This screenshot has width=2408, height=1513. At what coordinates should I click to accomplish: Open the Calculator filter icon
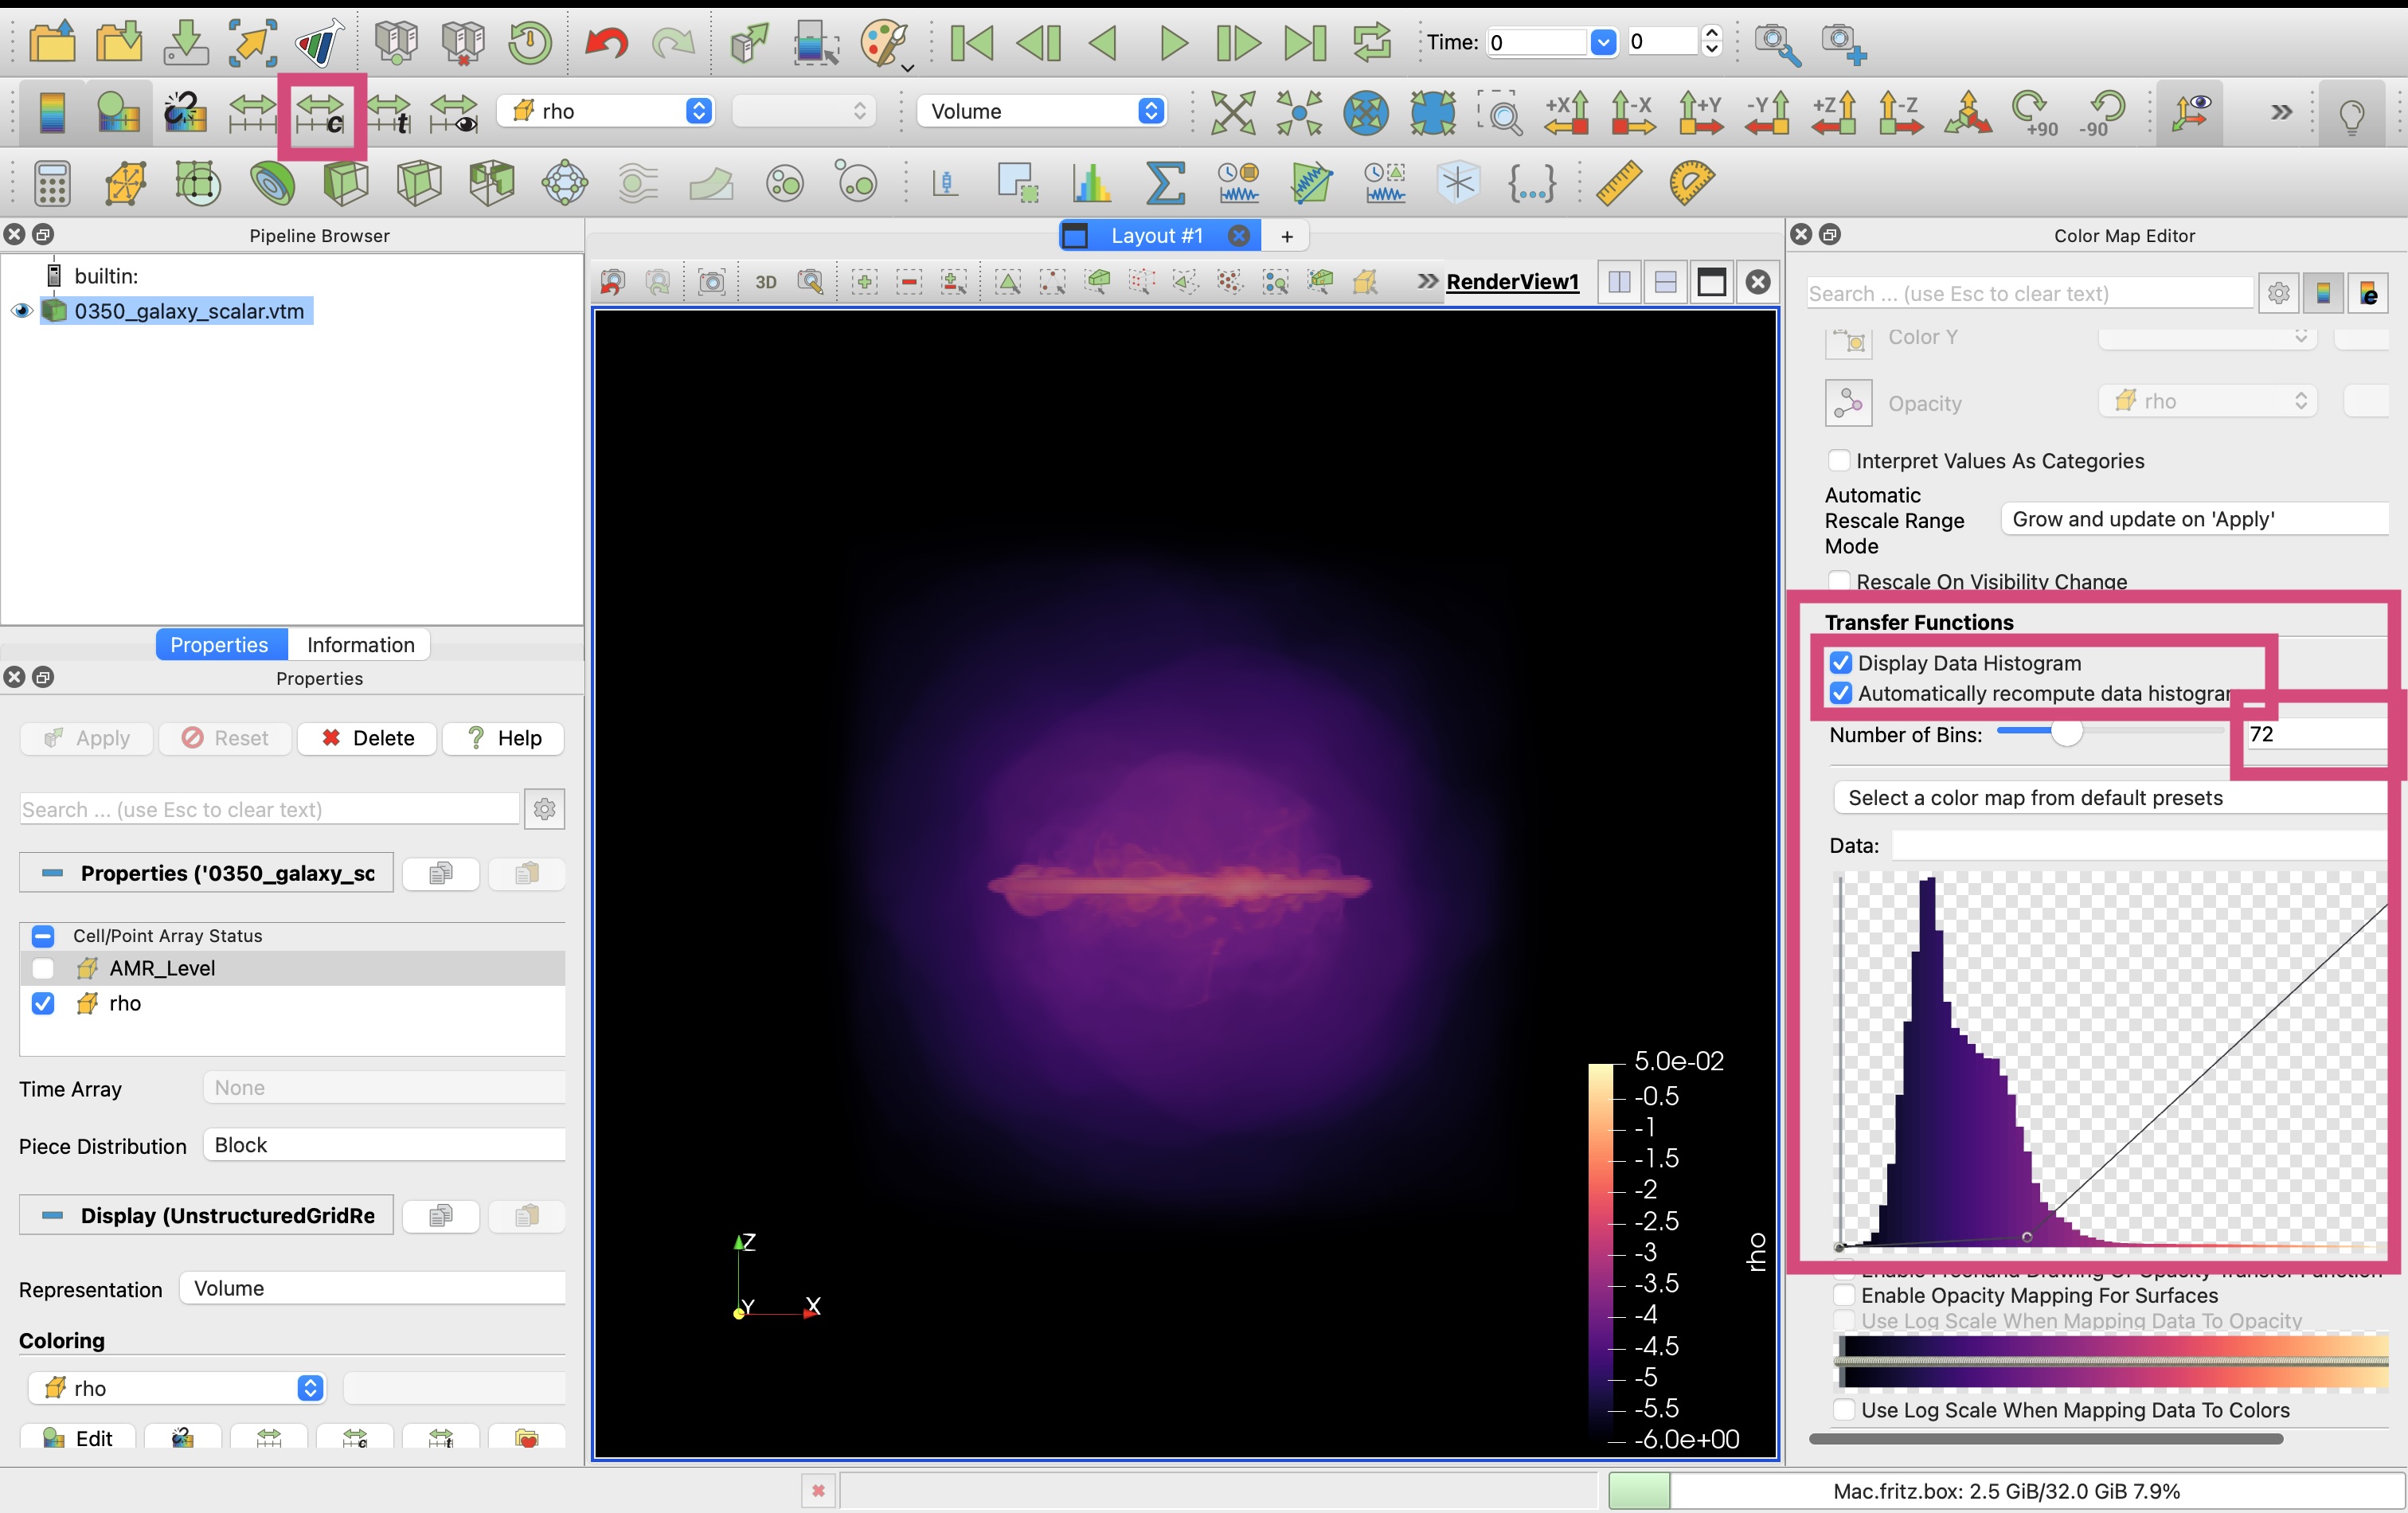click(x=52, y=183)
